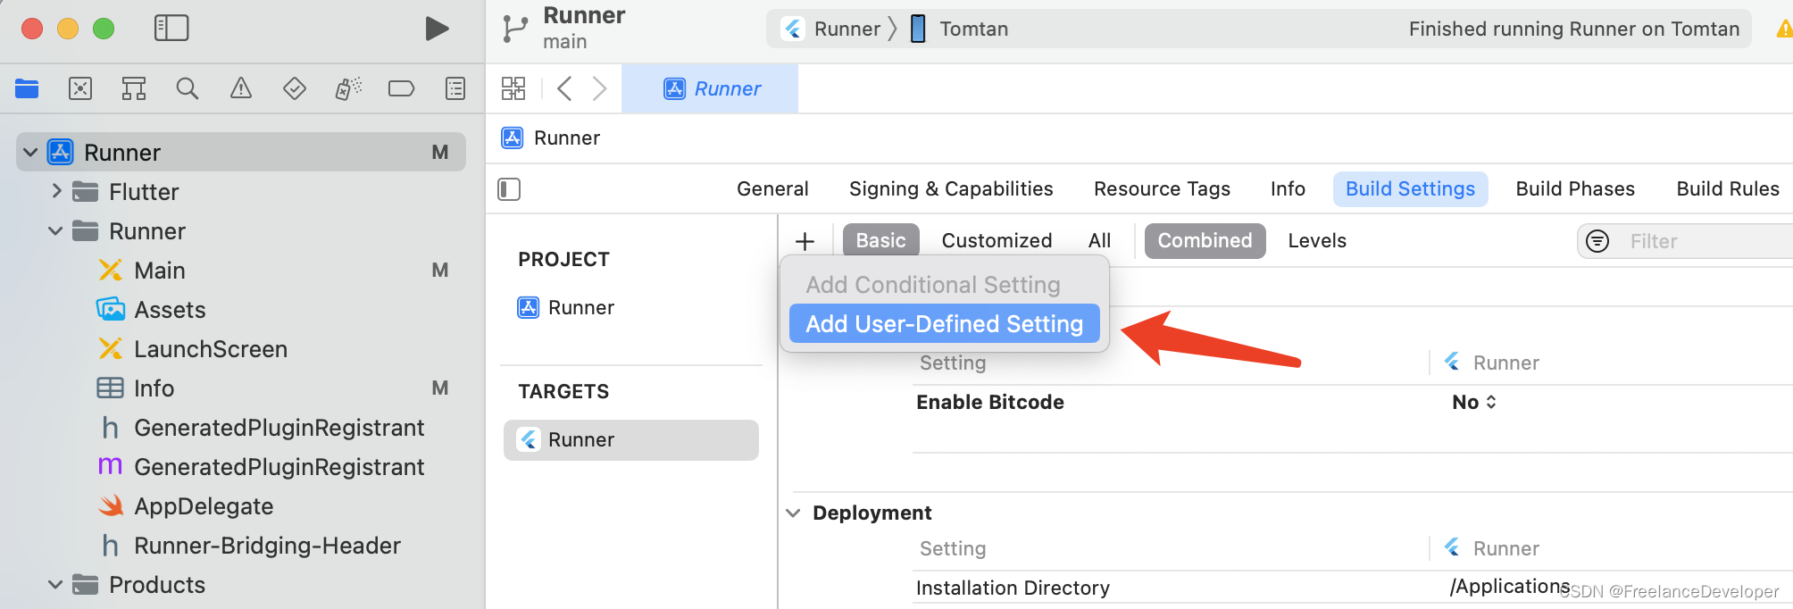The height and width of the screenshot is (609, 1793).
Task: Open the Debug navigator spray icon
Action: pyautogui.click(x=348, y=88)
